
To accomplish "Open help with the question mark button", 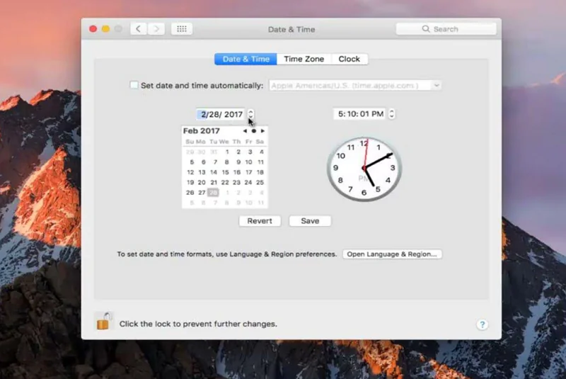I will (483, 324).
